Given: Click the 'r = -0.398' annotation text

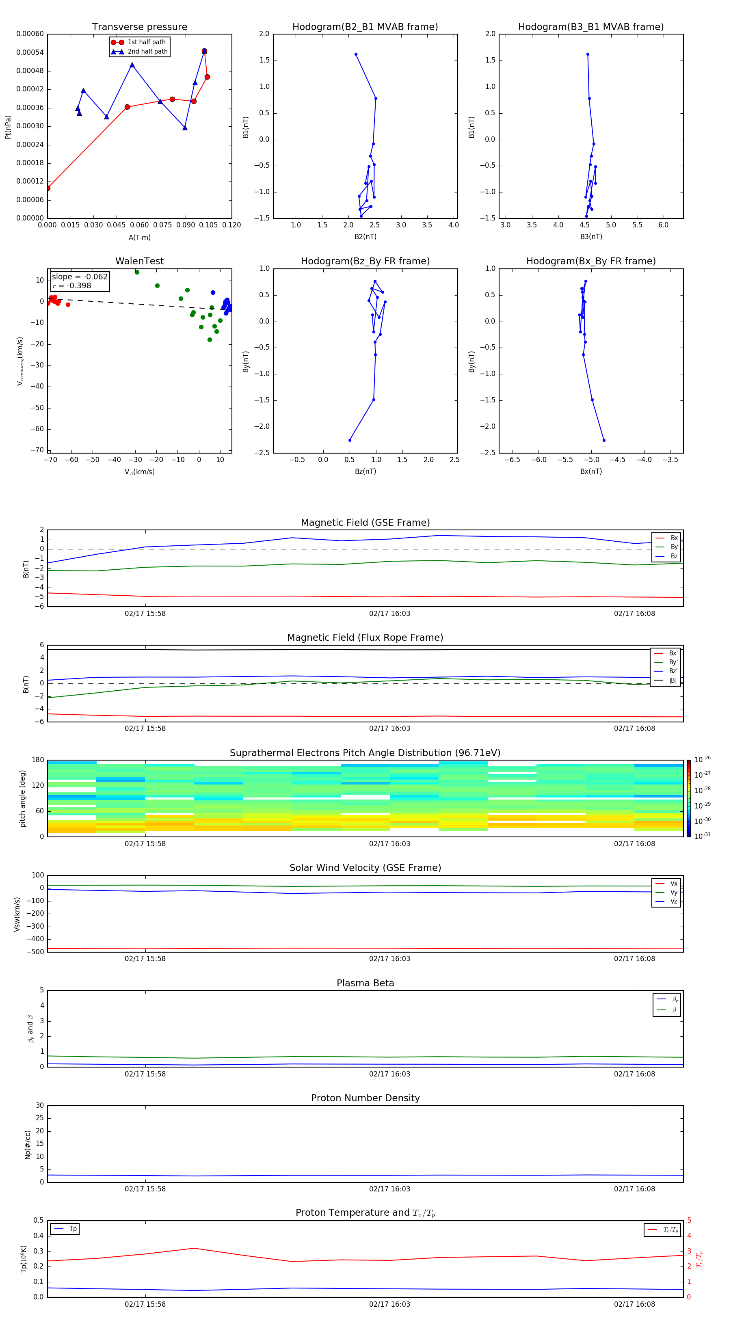Looking at the screenshot, I should pyautogui.click(x=72, y=285).
